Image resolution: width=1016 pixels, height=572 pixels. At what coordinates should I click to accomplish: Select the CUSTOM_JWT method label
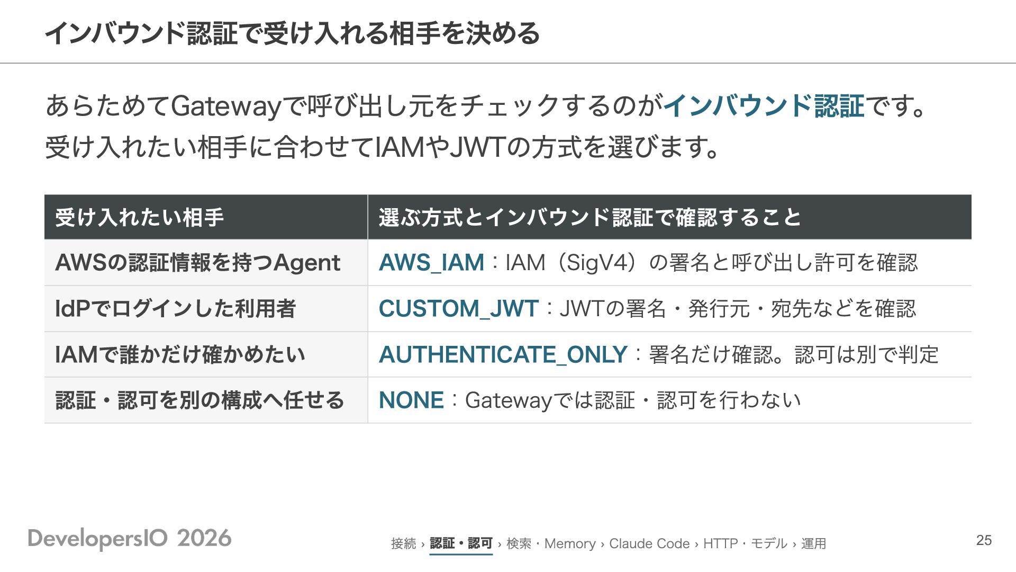(x=459, y=309)
